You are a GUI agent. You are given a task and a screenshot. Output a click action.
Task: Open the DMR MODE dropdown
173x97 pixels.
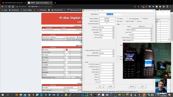coord(107,53)
